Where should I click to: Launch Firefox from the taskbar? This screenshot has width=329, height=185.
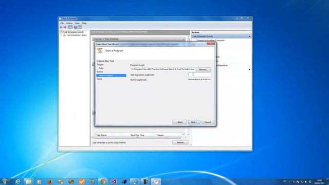point(50,181)
